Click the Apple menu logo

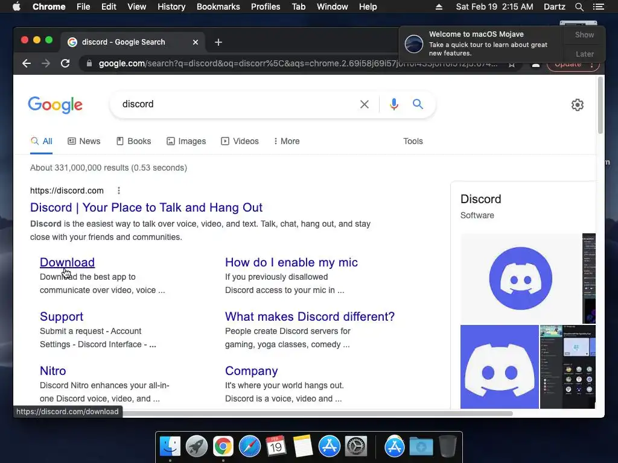pos(16,7)
